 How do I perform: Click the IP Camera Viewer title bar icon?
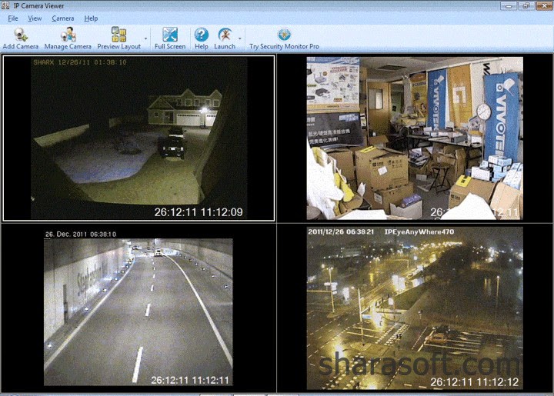click(5, 5)
